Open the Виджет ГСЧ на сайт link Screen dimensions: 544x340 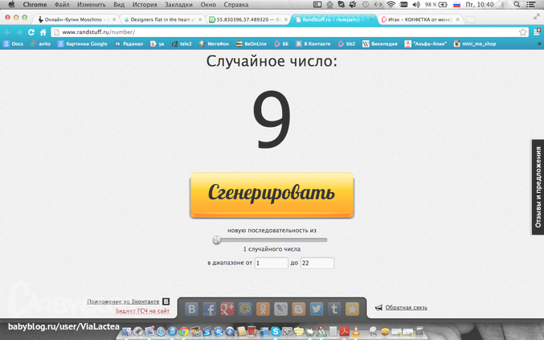[x=142, y=310]
